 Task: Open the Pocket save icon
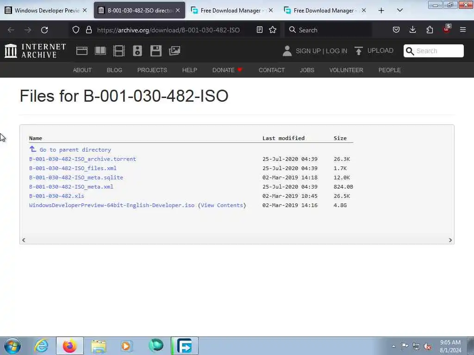(x=396, y=30)
